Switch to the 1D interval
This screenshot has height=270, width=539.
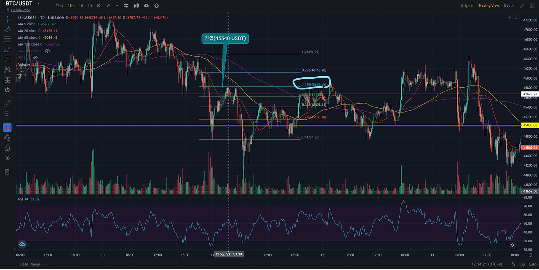(99, 5)
